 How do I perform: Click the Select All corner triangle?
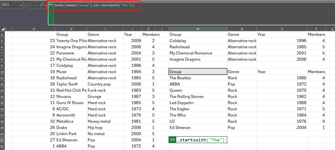(3, 29)
